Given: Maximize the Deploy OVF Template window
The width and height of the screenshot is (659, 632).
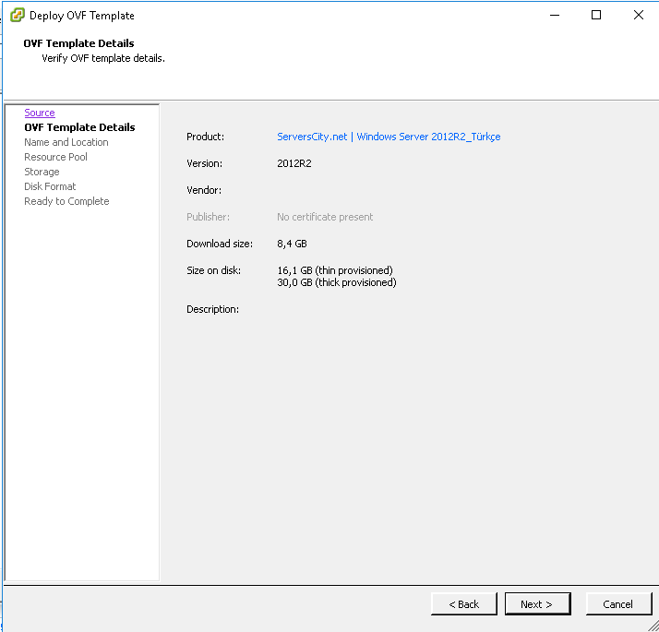Looking at the screenshot, I should coord(596,15).
